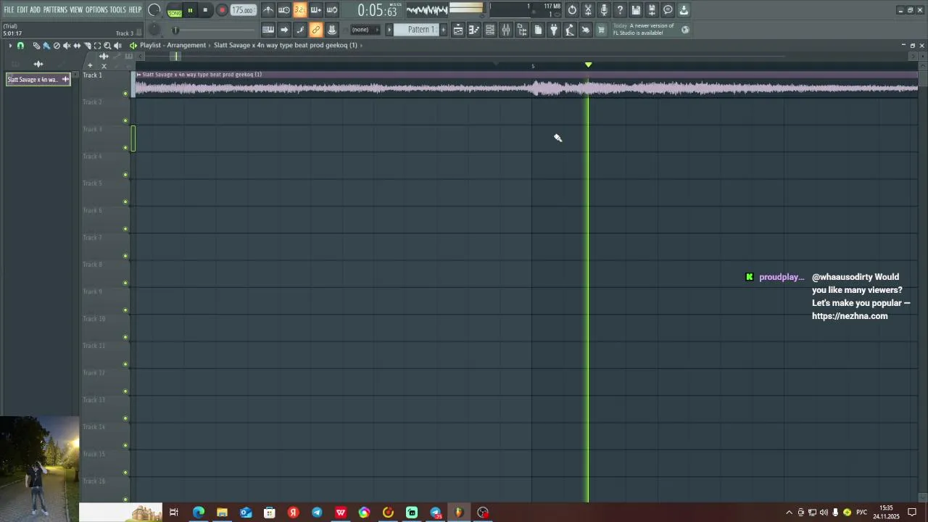Screen dimensions: 928x522
Task: Click the globe icon beside update notice
Action: 685,30
